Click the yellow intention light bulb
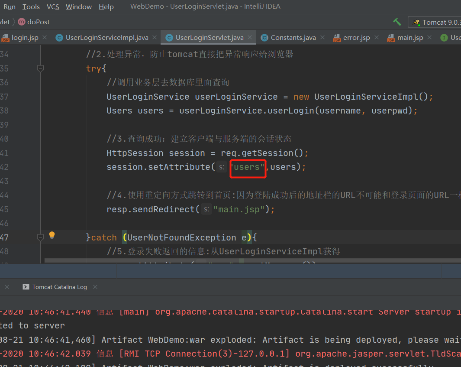 [52, 235]
